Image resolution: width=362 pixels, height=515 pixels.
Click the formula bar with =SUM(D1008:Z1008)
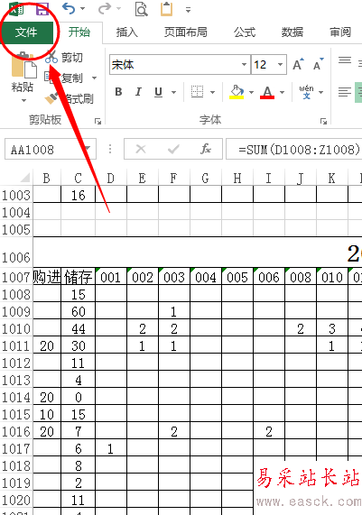(294, 150)
